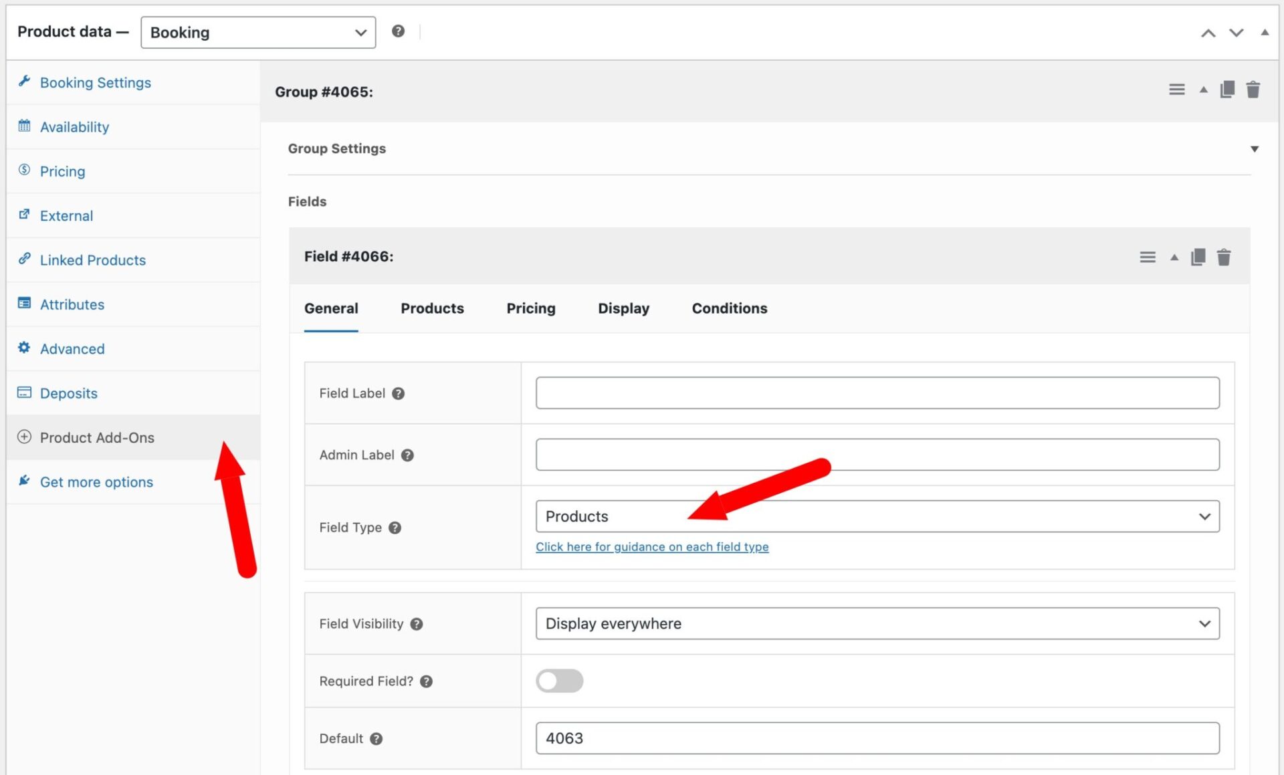Open the Field Visibility dropdown

877,623
